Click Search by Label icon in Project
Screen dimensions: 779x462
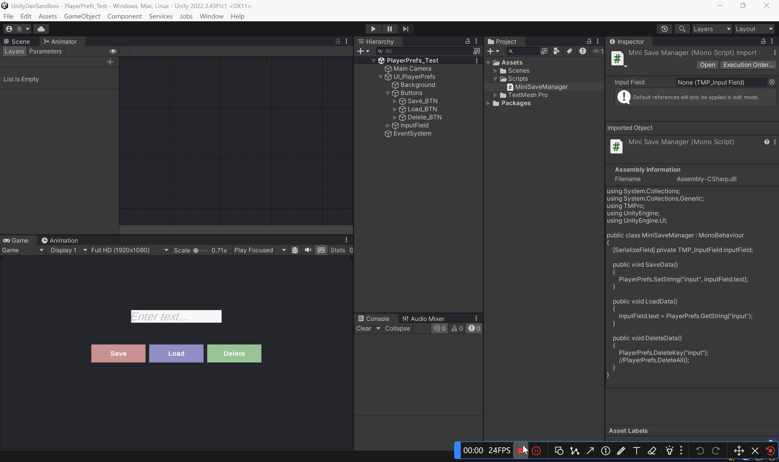[x=569, y=51]
